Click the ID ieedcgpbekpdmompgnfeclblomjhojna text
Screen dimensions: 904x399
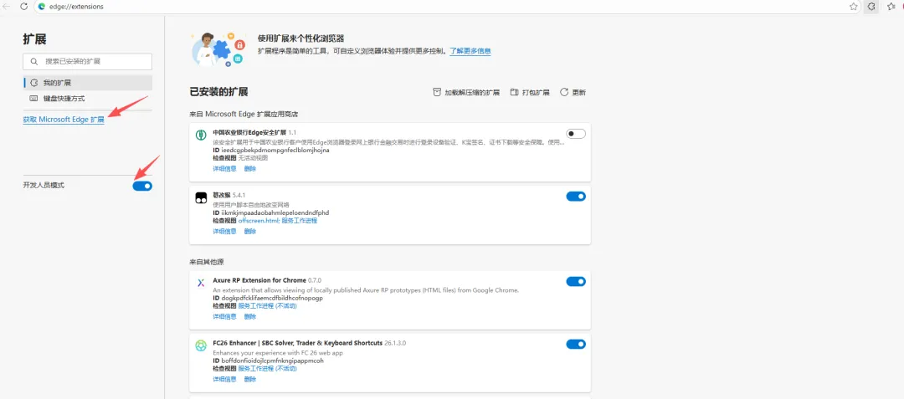click(271, 151)
